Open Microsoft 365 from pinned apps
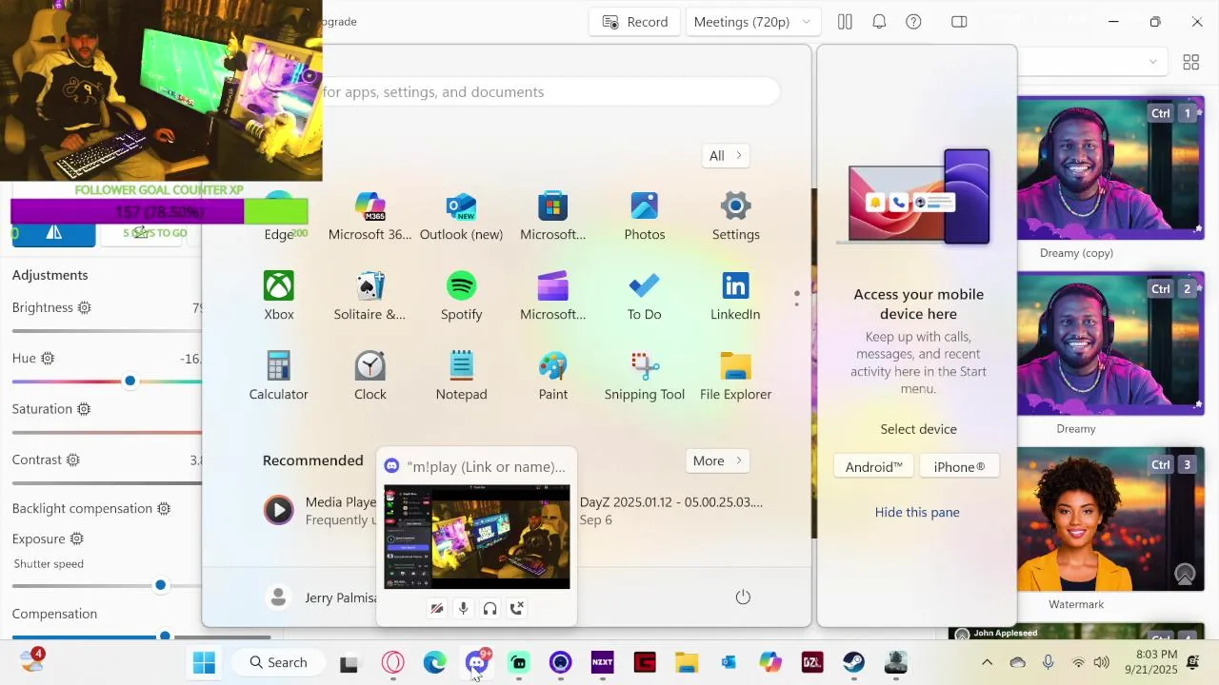The width and height of the screenshot is (1219, 685). [x=370, y=216]
